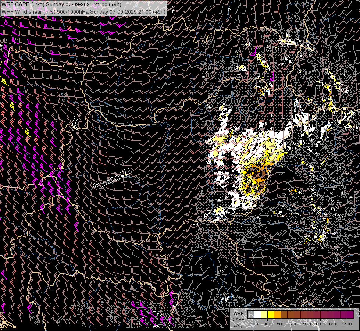The image size is (360, 331).
Task: Click the legend value 700
Action: [x=294, y=324]
